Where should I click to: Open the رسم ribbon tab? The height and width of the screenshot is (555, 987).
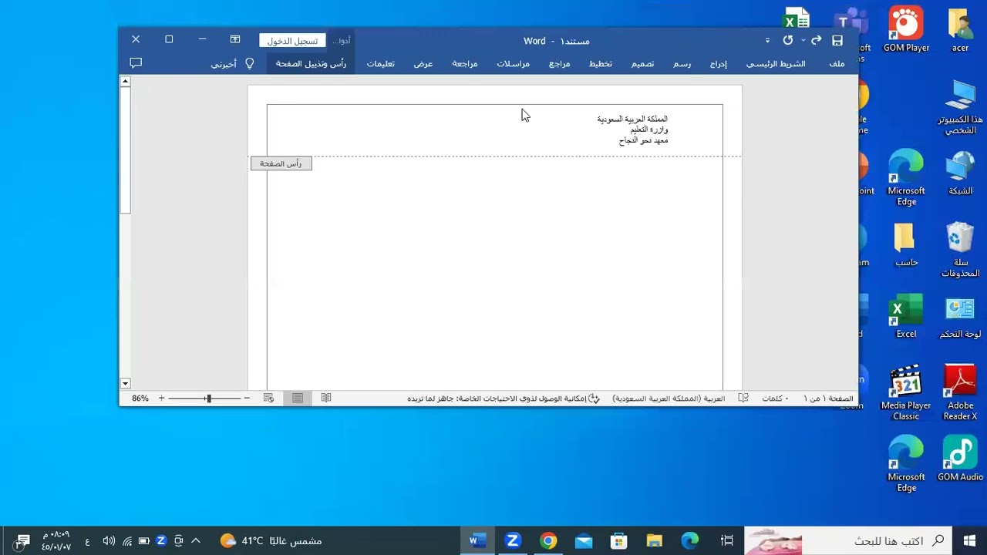[x=682, y=63]
